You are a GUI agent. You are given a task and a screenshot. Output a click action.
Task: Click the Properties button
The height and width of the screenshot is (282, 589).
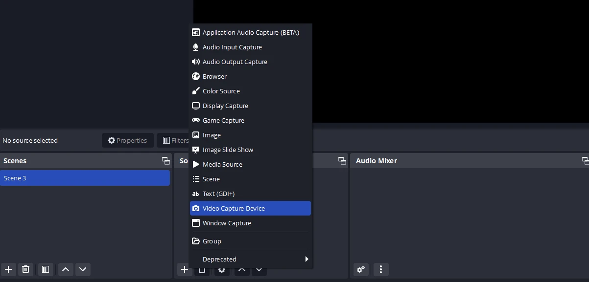click(128, 140)
